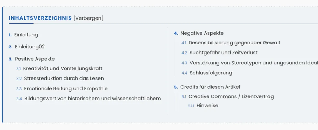Jump to Credits für diesen Artikel
Image resolution: width=318 pixels, height=130 pixels.
pos(210,87)
